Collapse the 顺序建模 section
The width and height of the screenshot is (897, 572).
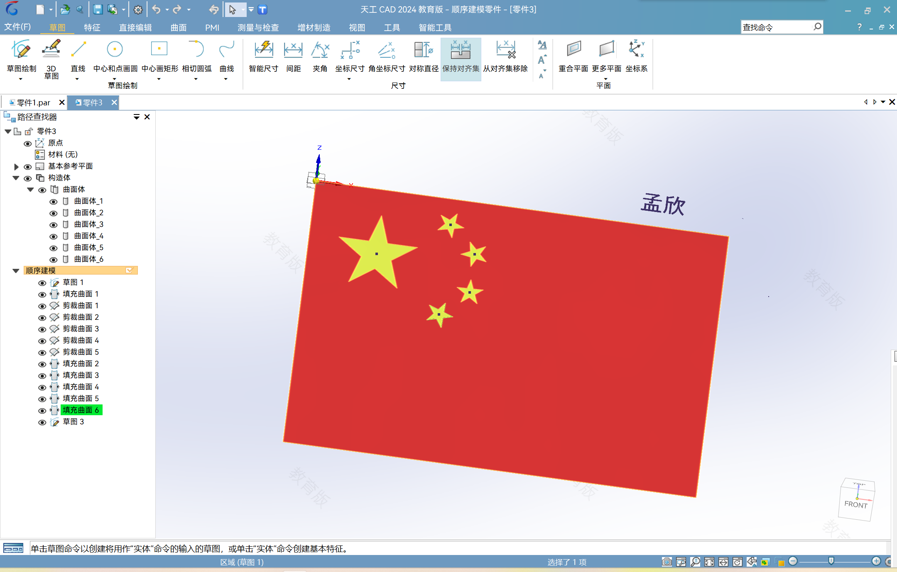(x=16, y=271)
